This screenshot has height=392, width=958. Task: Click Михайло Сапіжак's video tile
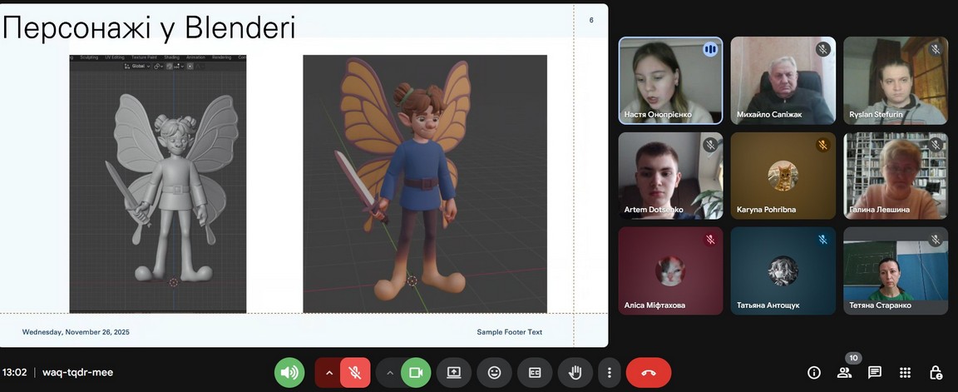(783, 80)
